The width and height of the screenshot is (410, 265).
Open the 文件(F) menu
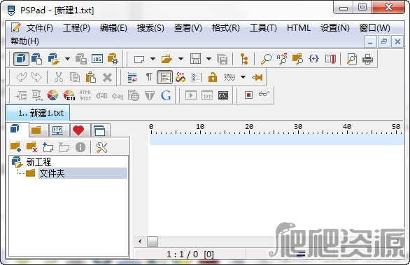point(39,28)
